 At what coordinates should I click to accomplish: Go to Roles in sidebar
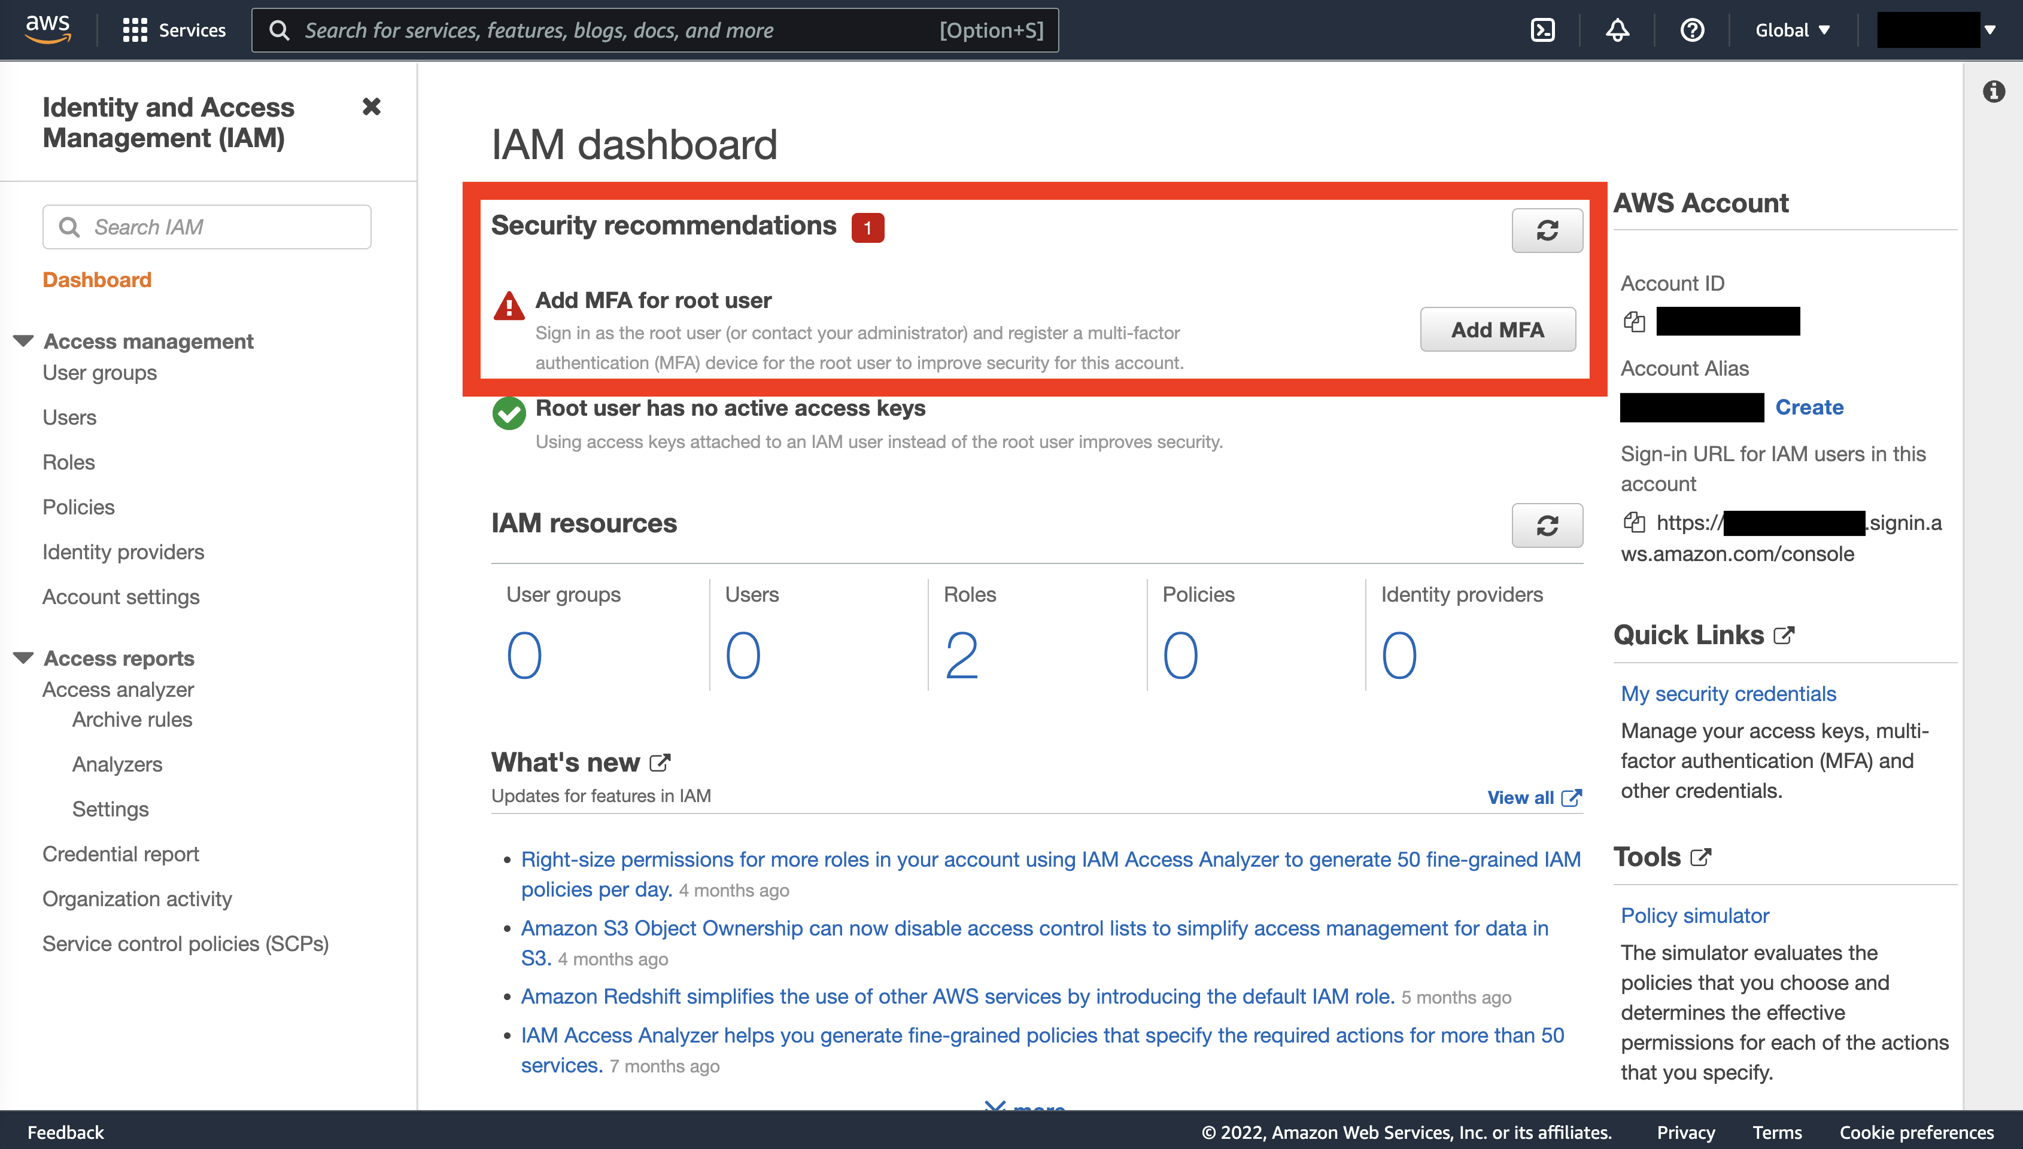[69, 462]
